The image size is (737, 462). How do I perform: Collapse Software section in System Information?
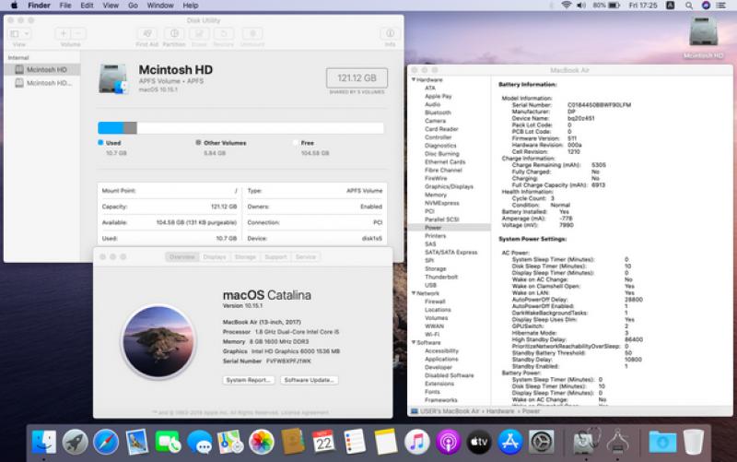(414, 342)
